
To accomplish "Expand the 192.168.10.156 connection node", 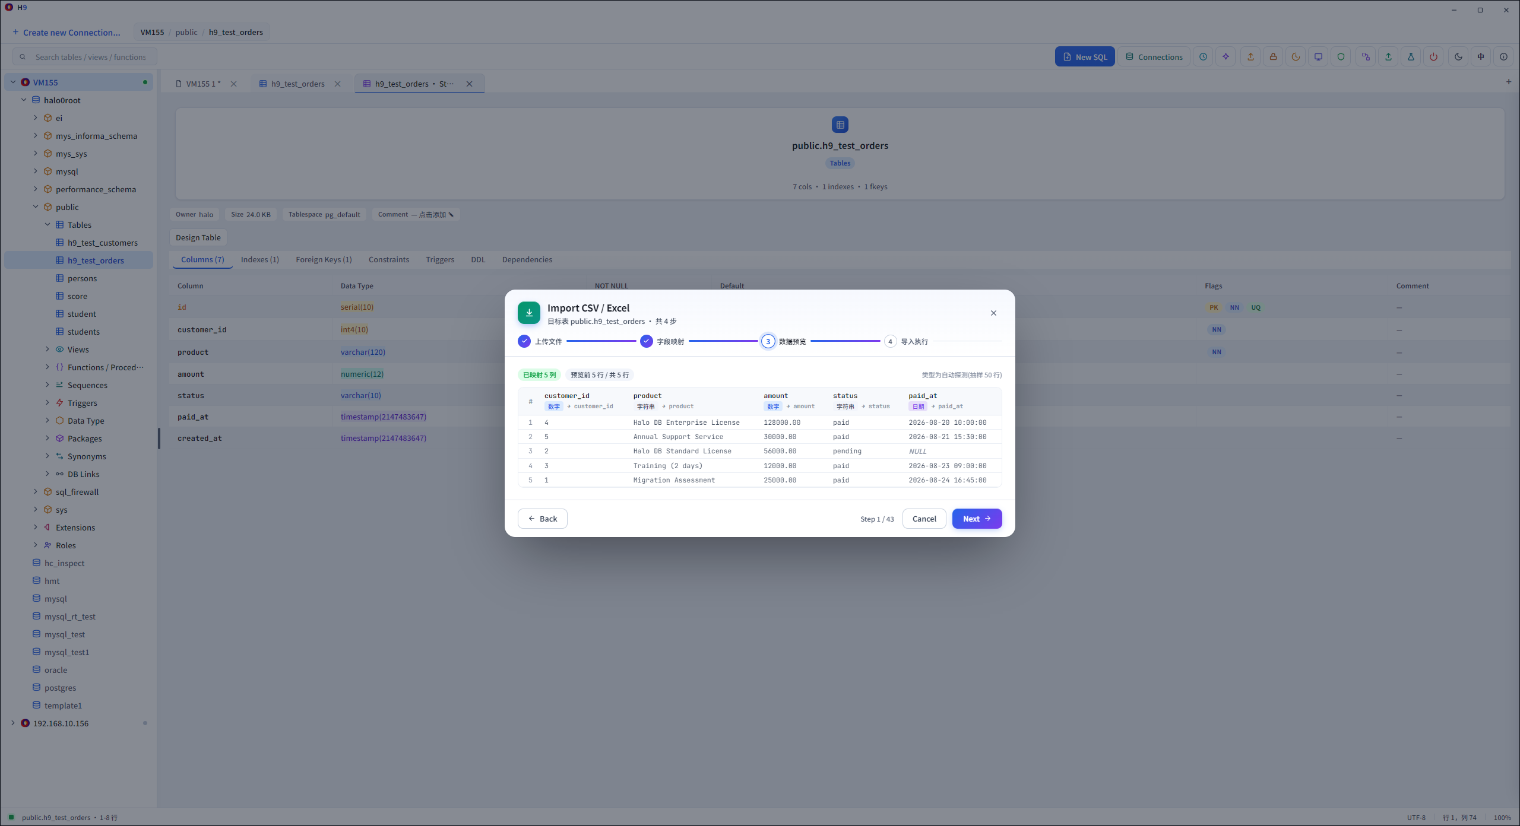I will [13, 723].
